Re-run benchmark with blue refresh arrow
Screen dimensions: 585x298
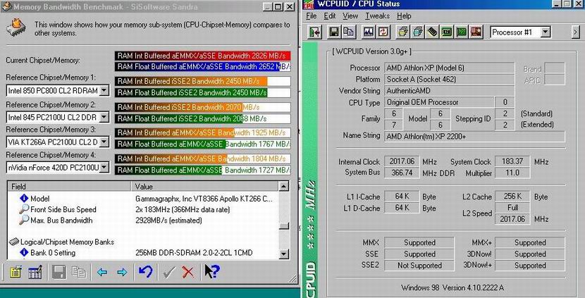pyautogui.click(x=145, y=271)
